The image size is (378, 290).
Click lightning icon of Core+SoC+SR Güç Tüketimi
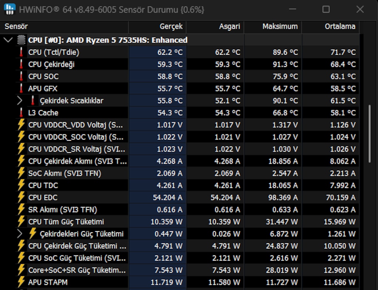click(21, 270)
